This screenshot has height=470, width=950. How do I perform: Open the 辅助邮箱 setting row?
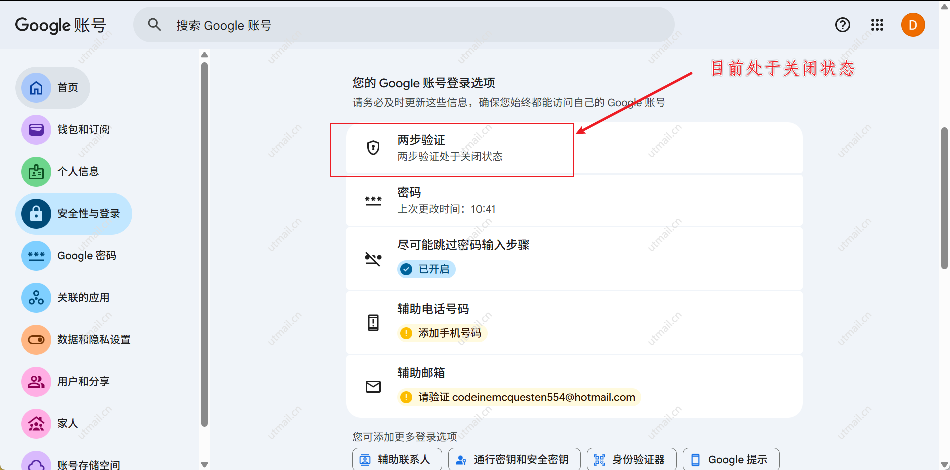coord(575,387)
